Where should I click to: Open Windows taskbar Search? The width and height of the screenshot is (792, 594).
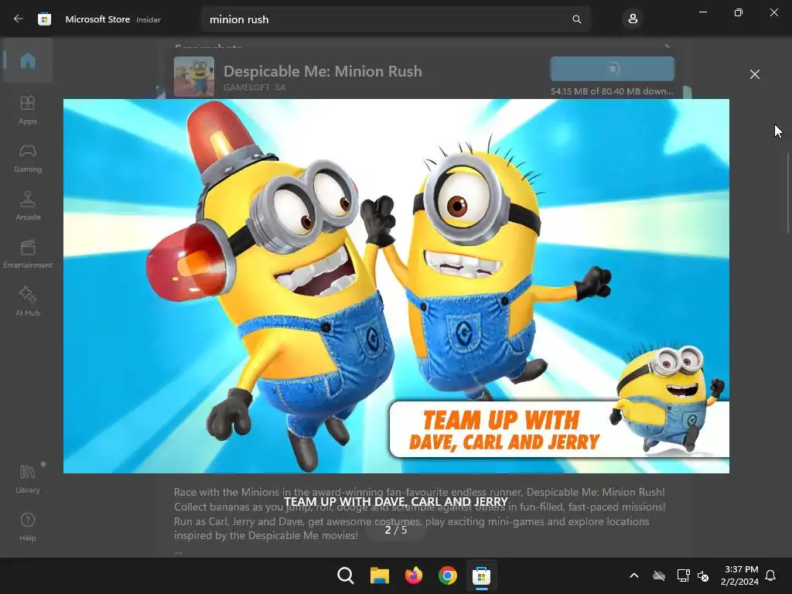tap(346, 575)
